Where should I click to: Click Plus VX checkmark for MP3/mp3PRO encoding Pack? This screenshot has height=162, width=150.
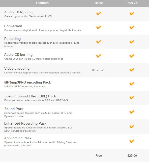click(x=132, y=84)
